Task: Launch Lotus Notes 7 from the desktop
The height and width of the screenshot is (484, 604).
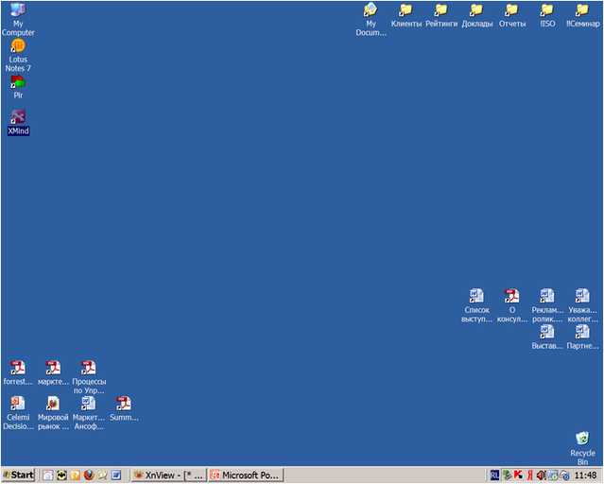Action: click(x=18, y=46)
